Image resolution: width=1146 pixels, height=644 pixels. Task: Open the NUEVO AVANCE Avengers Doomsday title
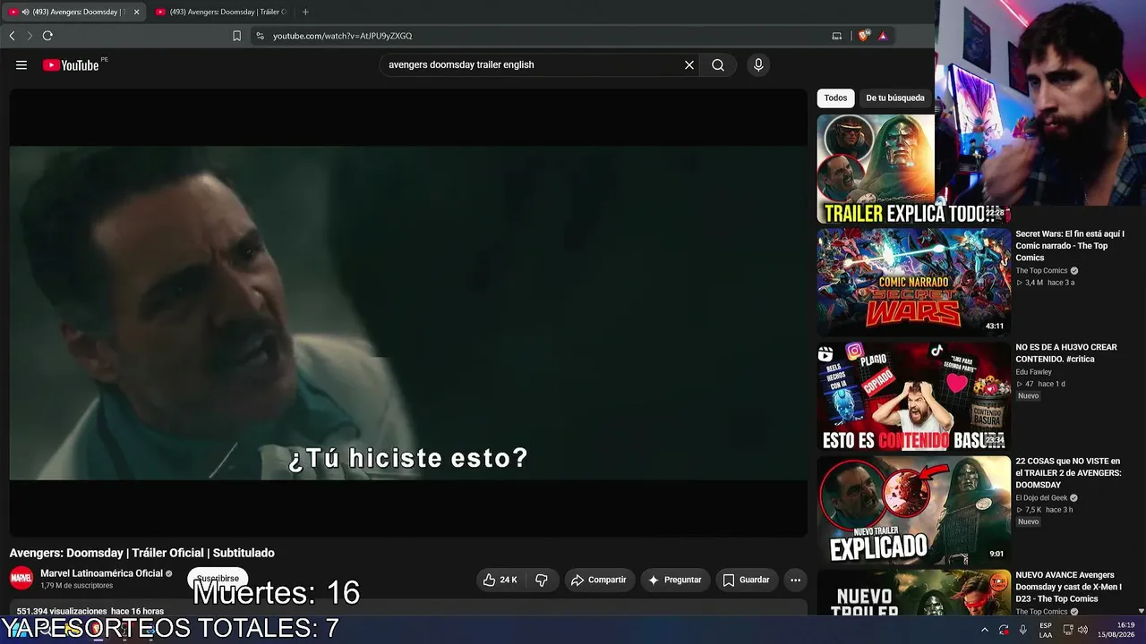[x=1068, y=587]
